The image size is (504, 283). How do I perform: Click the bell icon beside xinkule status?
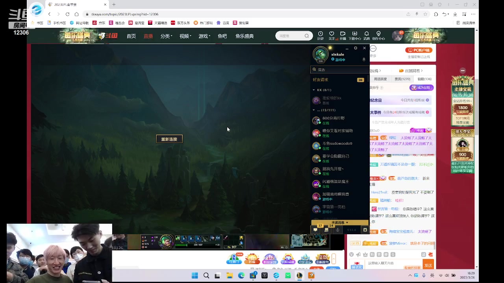pos(364,59)
